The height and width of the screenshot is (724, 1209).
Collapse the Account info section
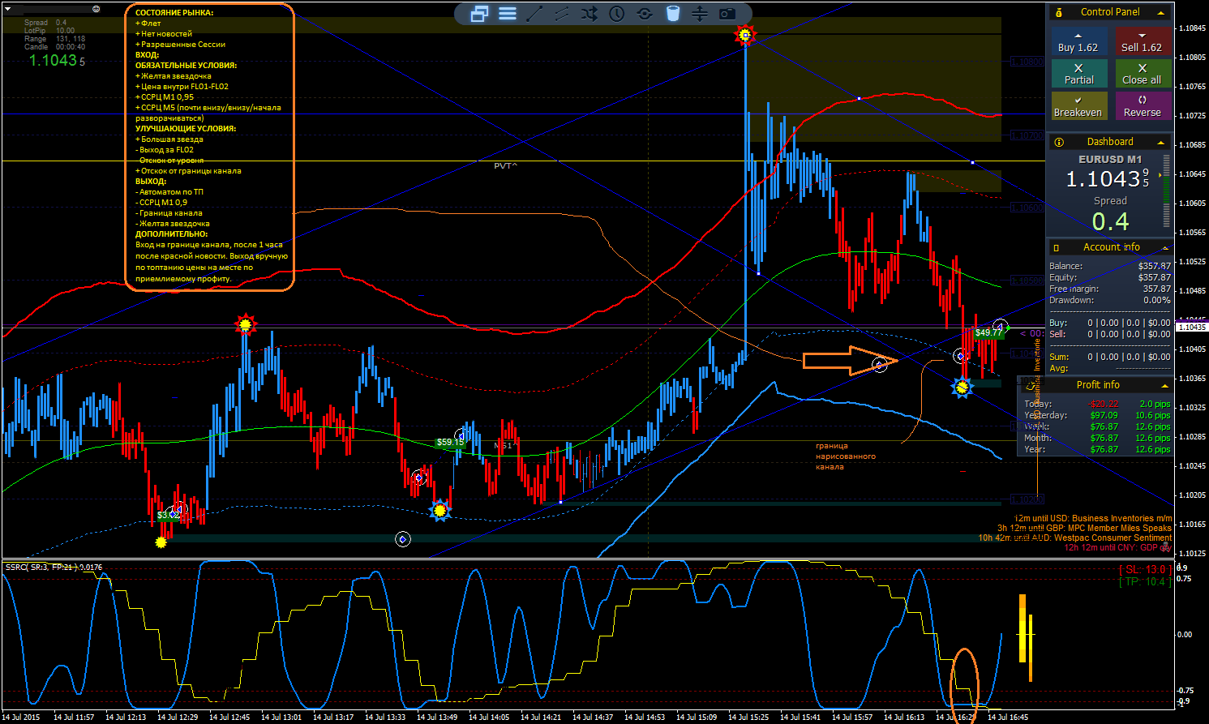point(1165,247)
